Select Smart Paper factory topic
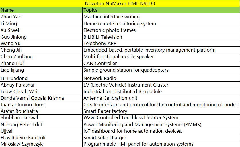240x147 pixels. coord(161,111)
